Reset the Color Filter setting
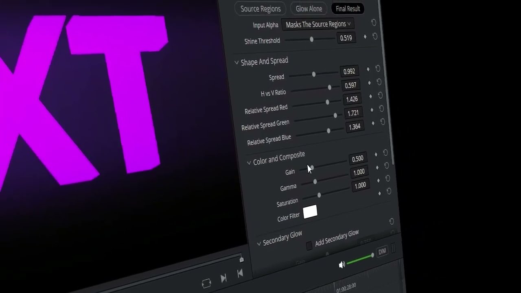The width and height of the screenshot is (521, 293). pyautogui.click(x=389, y=191)
